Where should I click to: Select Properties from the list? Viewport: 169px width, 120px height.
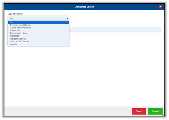38,30
